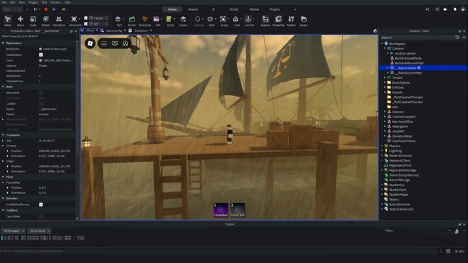468x263 pixels.
Task: Show the Properties panel
Action: [x=278, y=21]
